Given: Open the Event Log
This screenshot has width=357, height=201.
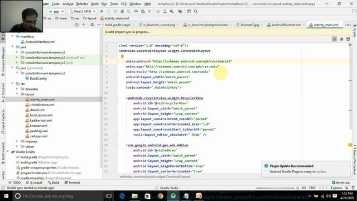Looking at the screenshot, I should click(341, 183).
